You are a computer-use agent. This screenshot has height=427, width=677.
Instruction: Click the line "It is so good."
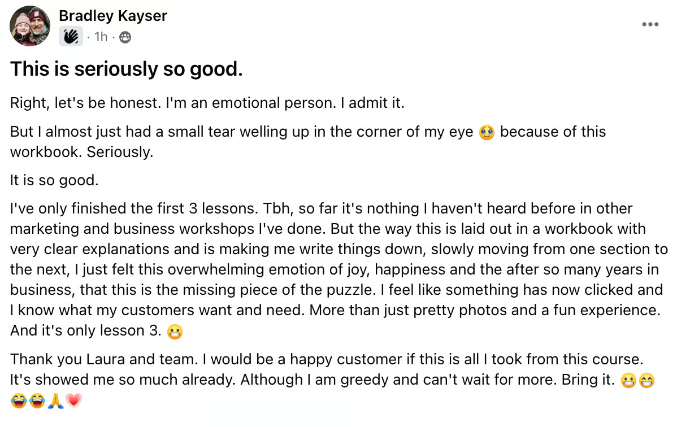coord(54,180)
